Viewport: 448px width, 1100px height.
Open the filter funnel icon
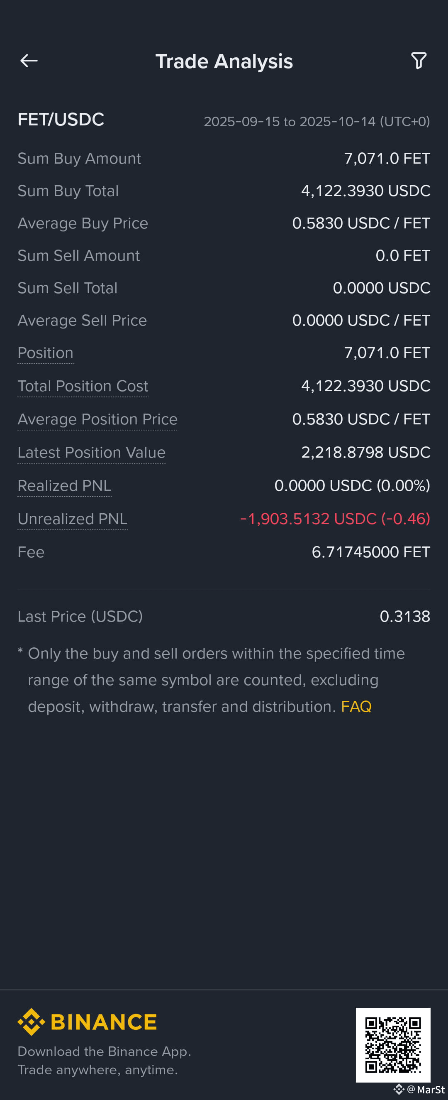[x=419, y=61]
